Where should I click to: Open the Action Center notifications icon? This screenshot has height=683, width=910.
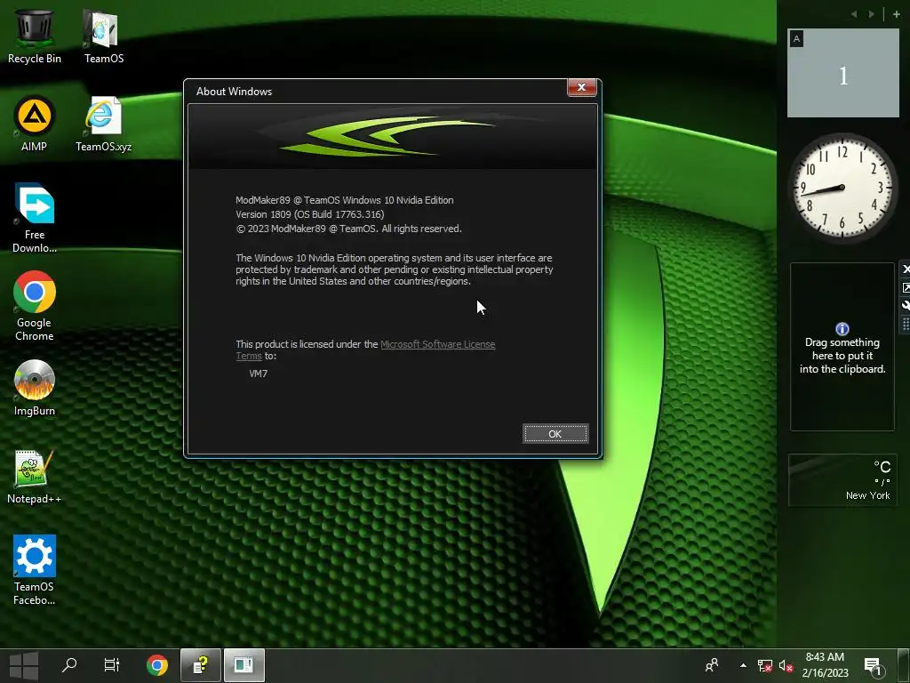click(874, 666)
